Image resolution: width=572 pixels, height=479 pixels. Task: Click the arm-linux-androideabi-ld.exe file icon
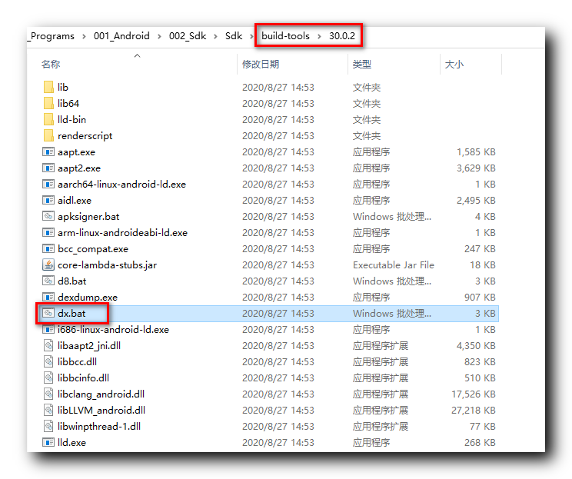(48, 232)
